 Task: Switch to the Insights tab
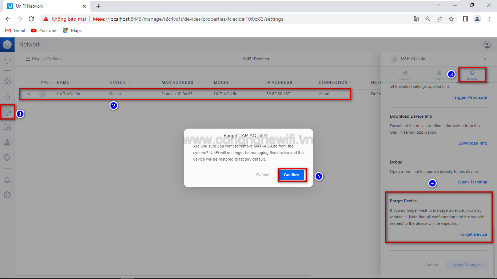439,75
